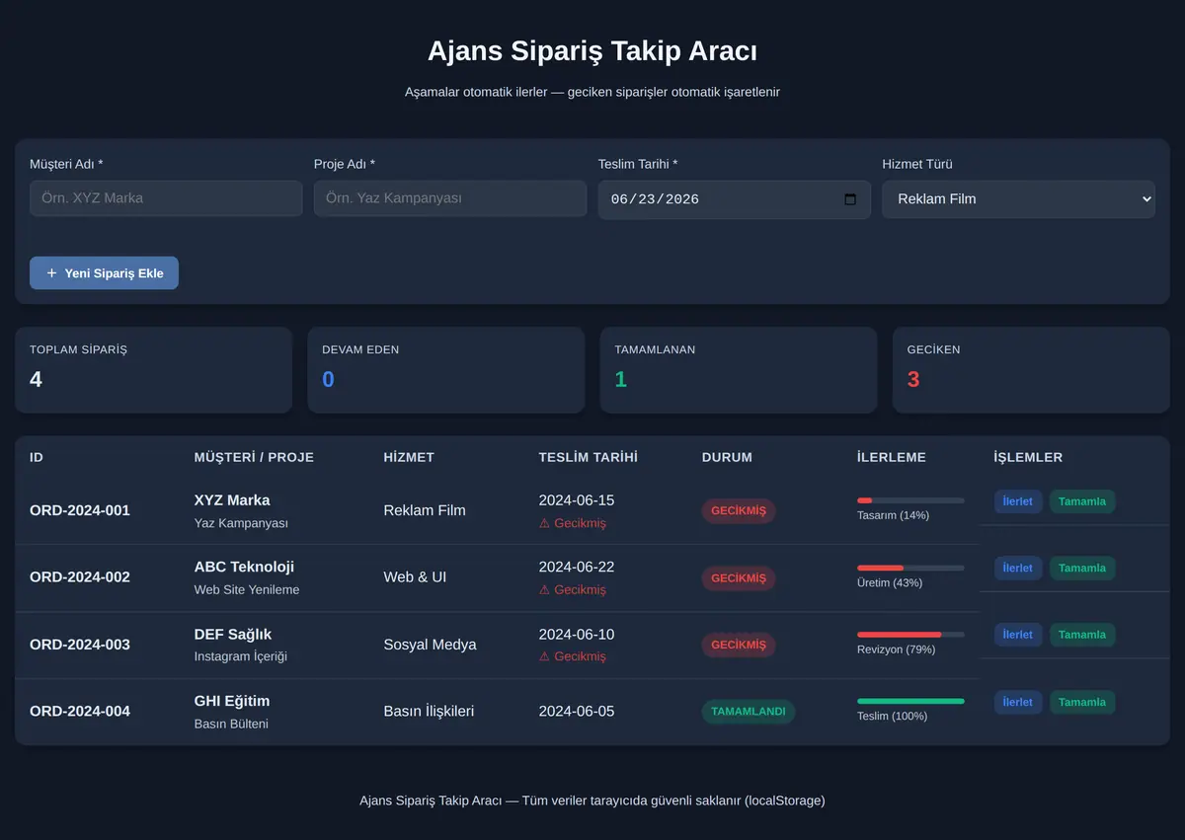Focus the Proje Adı text box
The image size is (1185, 840).
(x=450, y=198)
